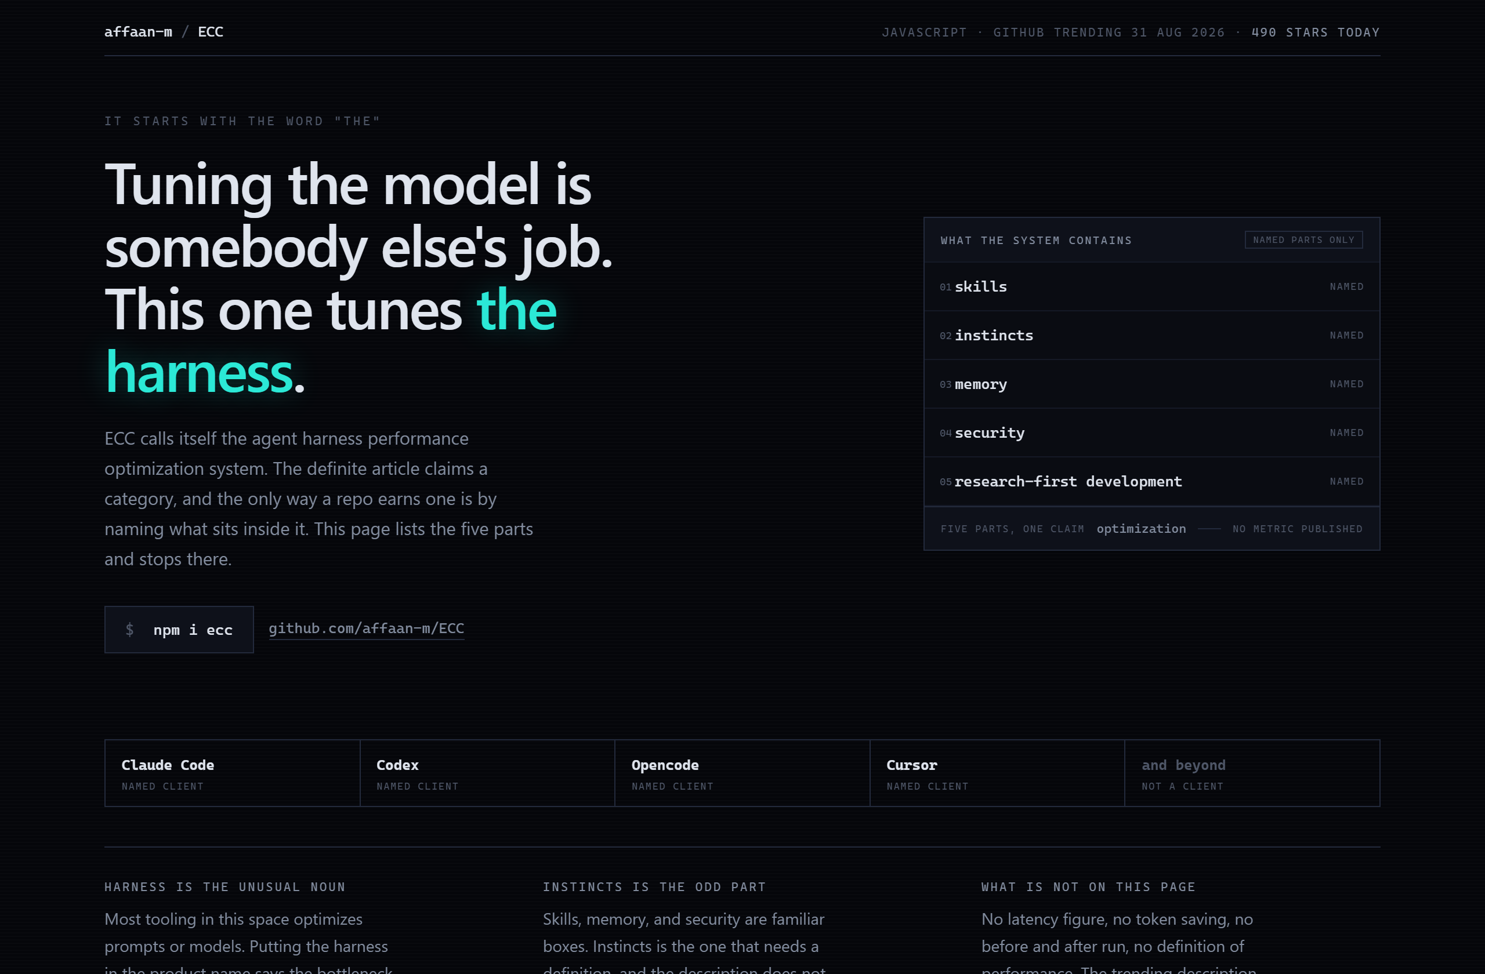
Task: Select the instincts row in system panel
Action: pos(1151,336)
